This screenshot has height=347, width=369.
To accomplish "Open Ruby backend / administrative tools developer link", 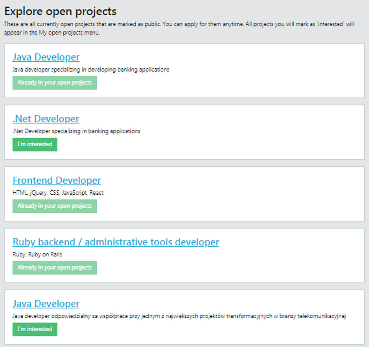I will point(116,242).
